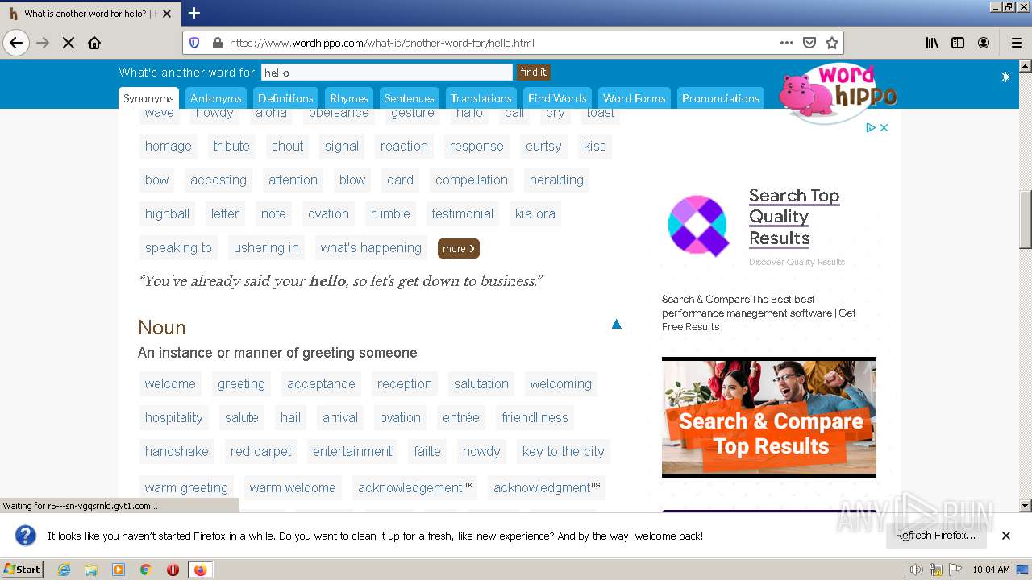The width and height of the screenshot is (1032, 580).
Task: Open the synonym 'what's happening'
Action: click(371, 247)
